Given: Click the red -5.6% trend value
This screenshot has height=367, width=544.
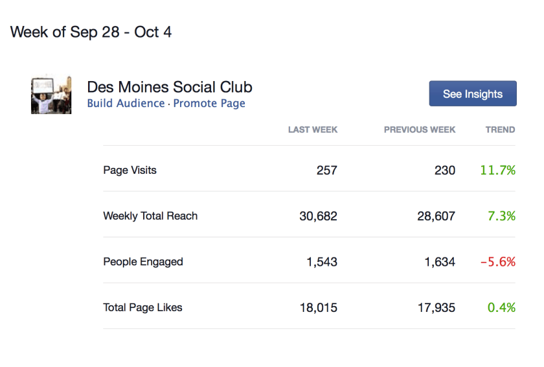Looking at the screenshot, I should [497, 262].
